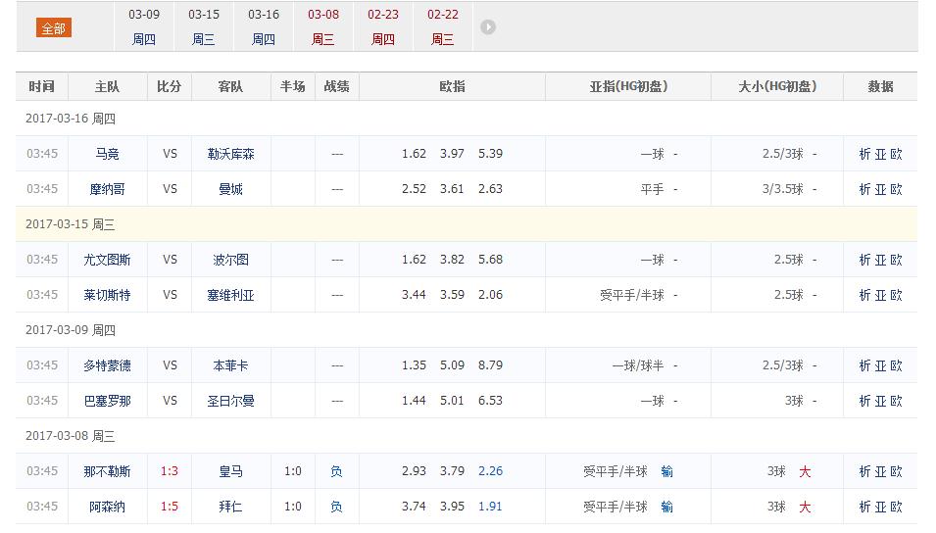Open 亚 link for 马竞 match

880,154
